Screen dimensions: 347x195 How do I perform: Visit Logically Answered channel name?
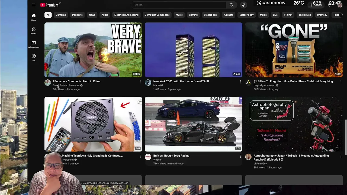point(264,86)
